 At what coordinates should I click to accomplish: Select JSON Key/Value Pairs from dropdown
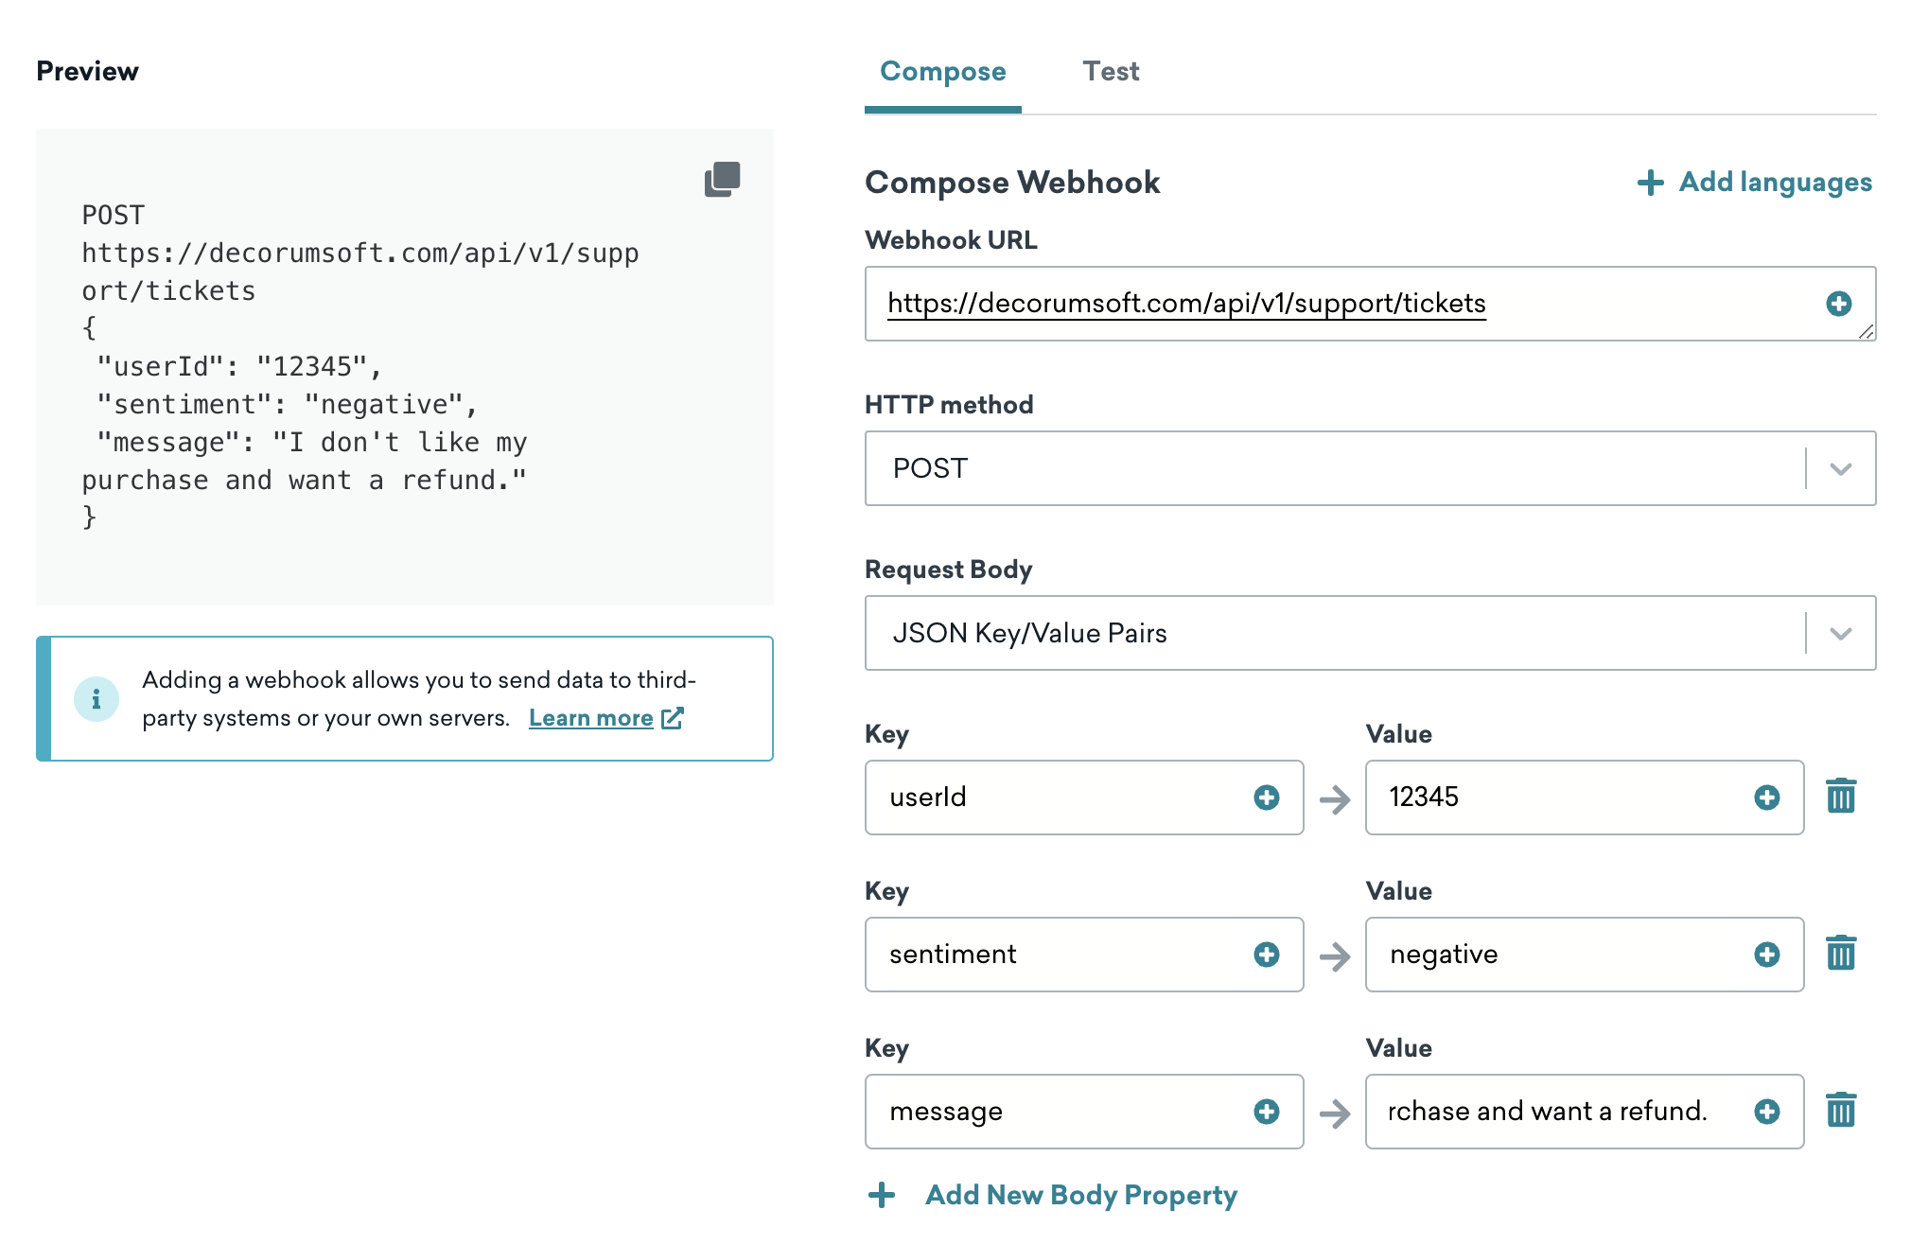tap(1369, 632)
